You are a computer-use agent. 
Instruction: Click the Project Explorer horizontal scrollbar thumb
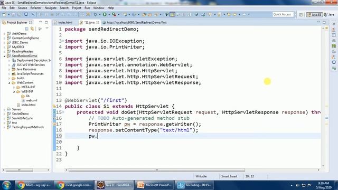pyautogui.click(x=20, y=170)
